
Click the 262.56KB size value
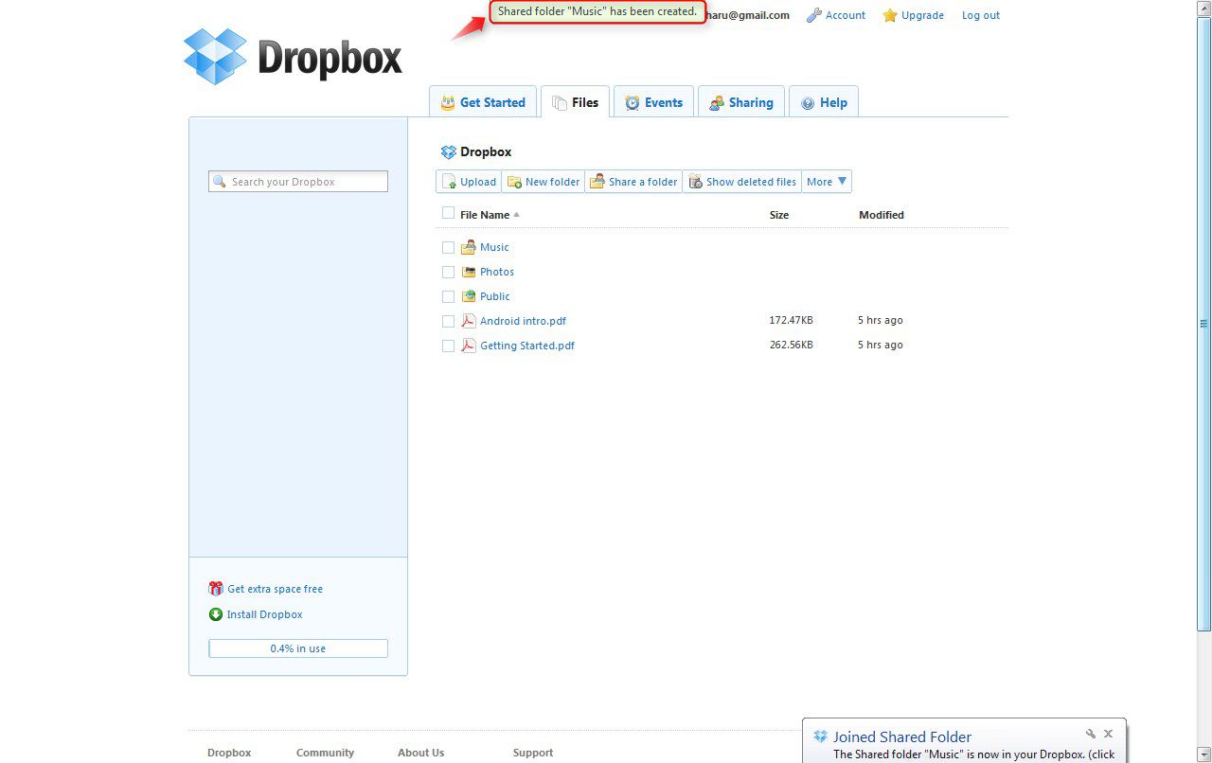[x=791, y=345]
